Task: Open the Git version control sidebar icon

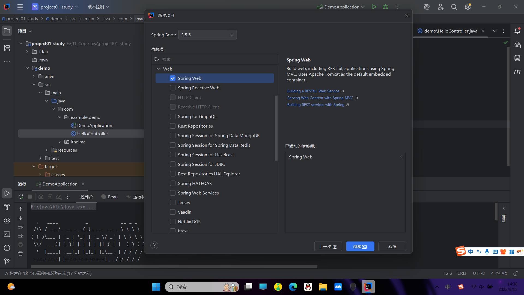Action: (7, 261)
